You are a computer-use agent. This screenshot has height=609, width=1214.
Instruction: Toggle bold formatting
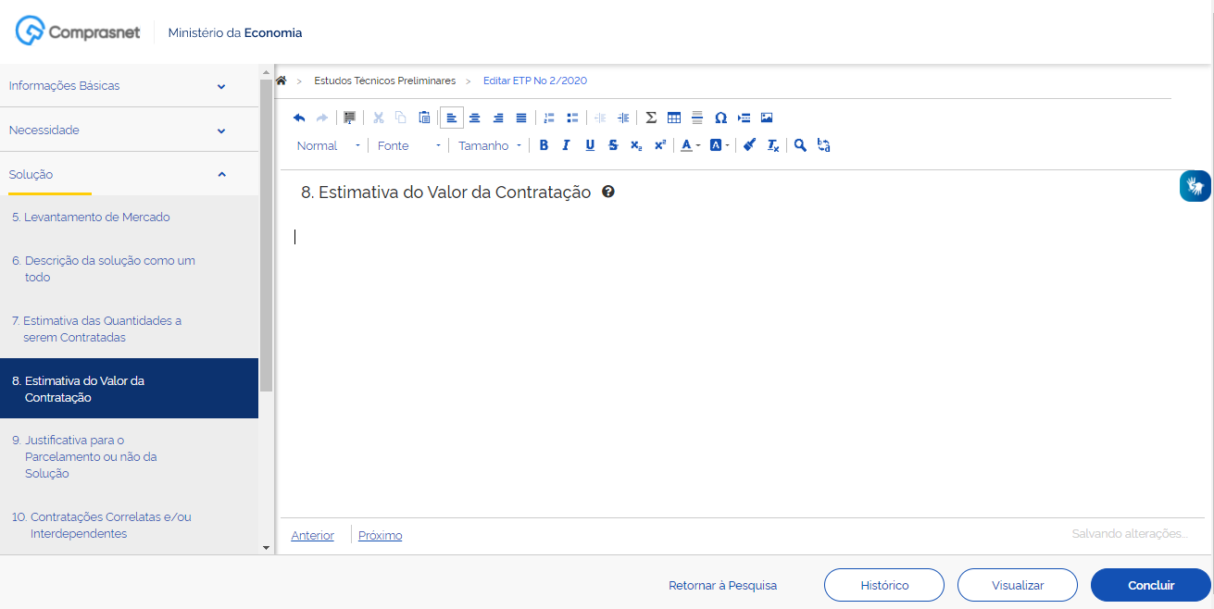(544, 145)
